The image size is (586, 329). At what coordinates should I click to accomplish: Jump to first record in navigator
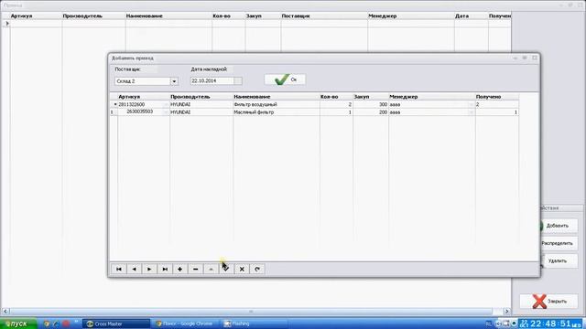(x=119, y=269)
